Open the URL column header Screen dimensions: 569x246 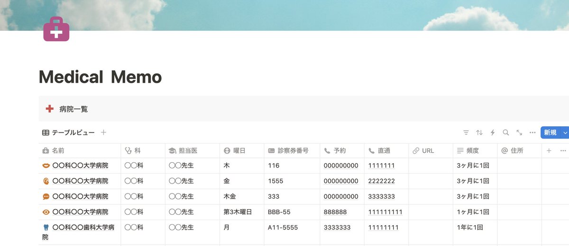[x=431, y=151]
